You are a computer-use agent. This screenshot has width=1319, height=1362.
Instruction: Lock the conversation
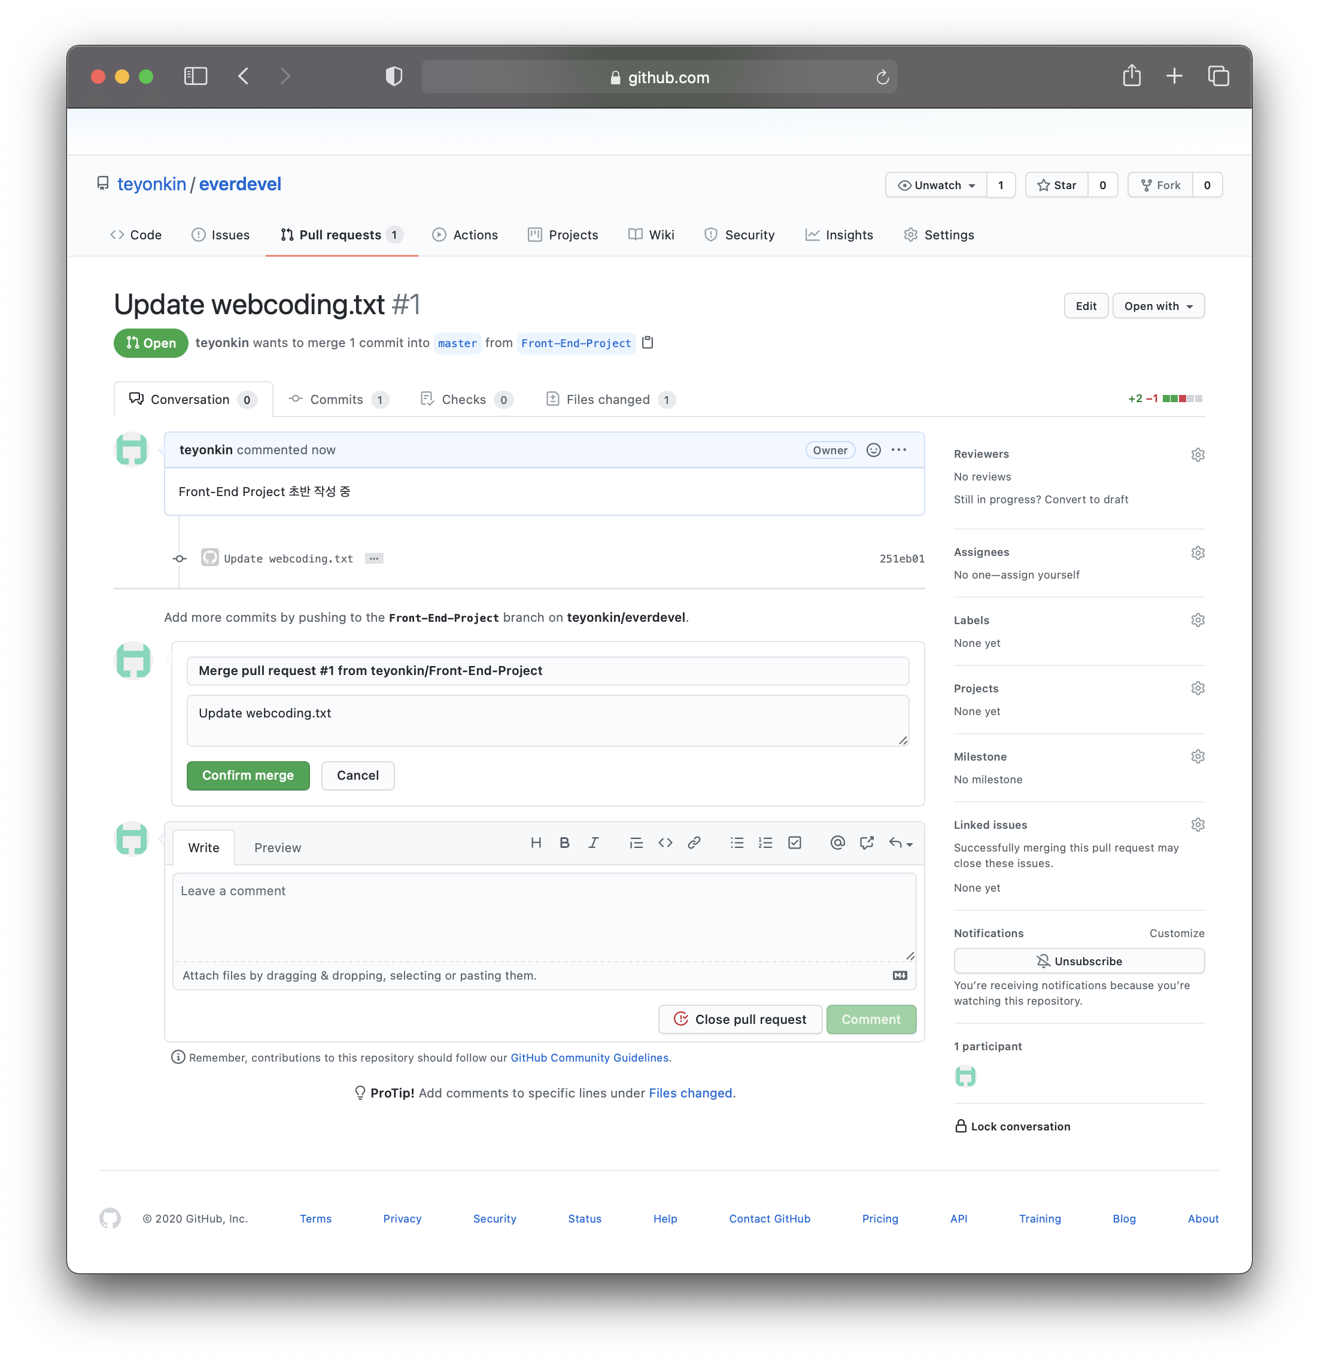pos(1013,1126)
